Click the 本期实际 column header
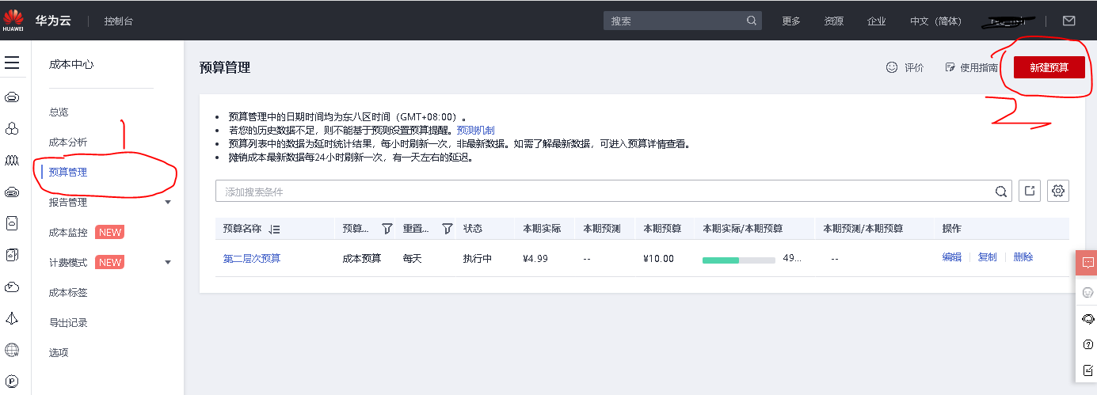This screenshot has height=395, width=1097. pyautogui.click(x=542, y=229)
